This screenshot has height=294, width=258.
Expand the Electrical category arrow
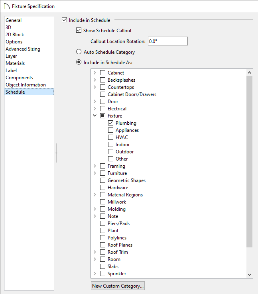coord(95,109)
